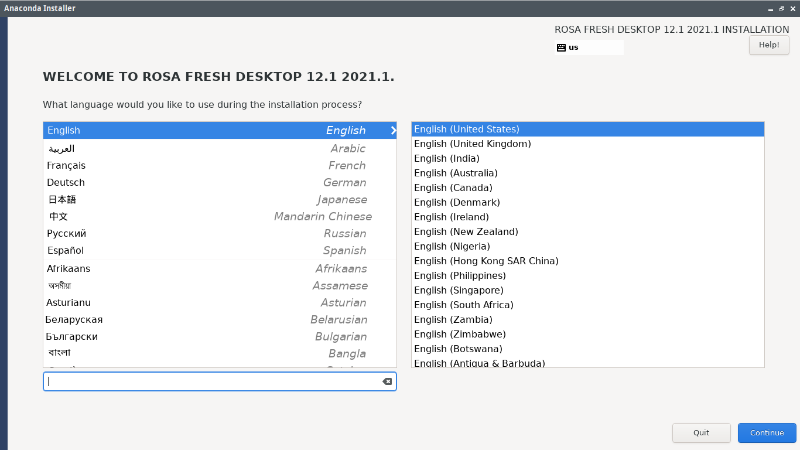The height and width of the screenshot is (450, 800).
Task: Quit the installer
Action: 702,433
